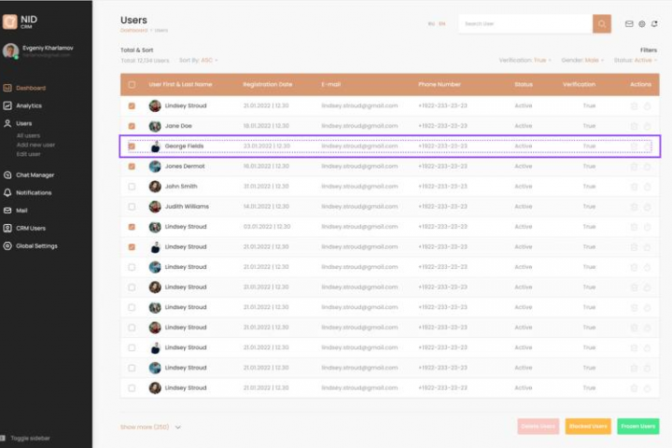Select All users under Users menu
672x448 pixels.
point(28,135)
